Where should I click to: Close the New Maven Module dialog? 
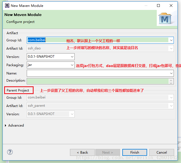pyautogui.click(x=171, y=6)
